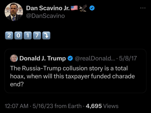The image size is (151, 113).
Task: Click the 5/8/17 quoted tweet date
Action: 128,58
